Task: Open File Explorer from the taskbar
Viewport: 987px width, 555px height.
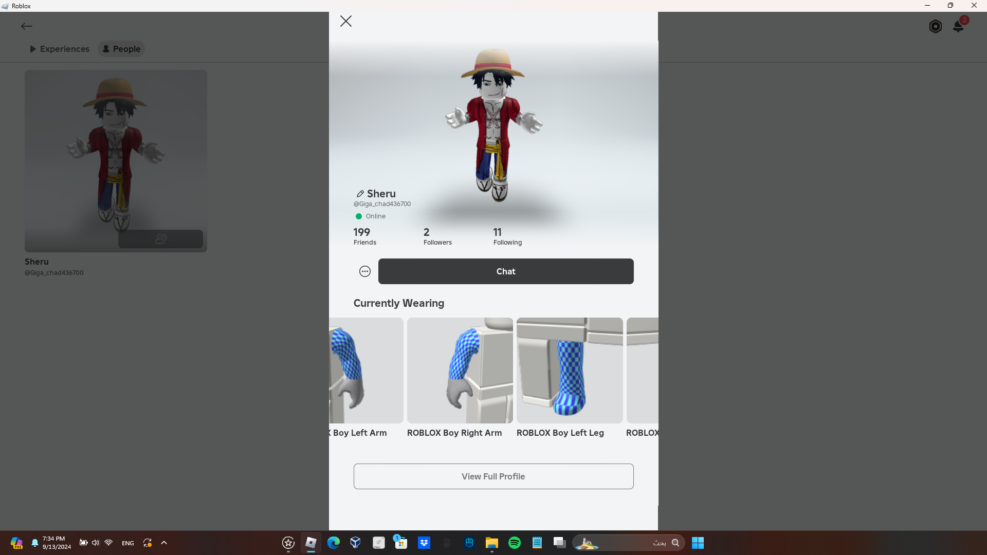Action: tap(492, 543)
